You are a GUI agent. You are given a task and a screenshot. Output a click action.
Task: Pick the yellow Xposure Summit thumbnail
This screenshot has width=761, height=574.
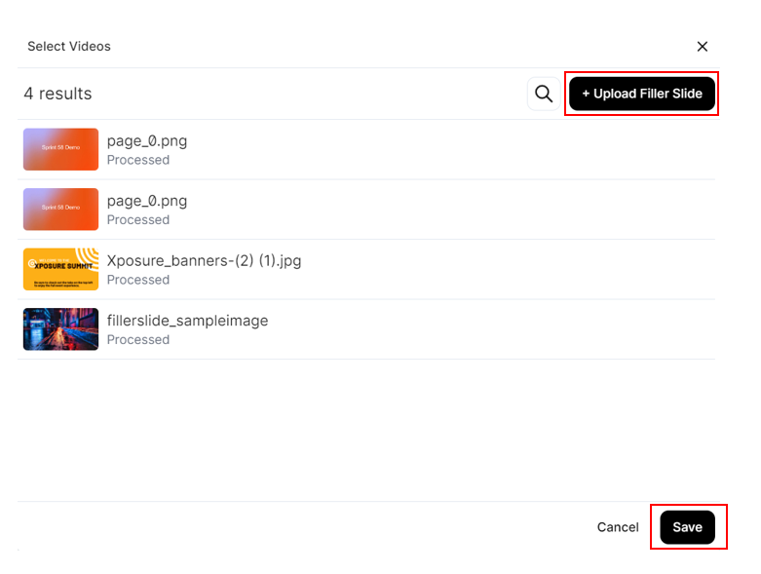[60, 269]
